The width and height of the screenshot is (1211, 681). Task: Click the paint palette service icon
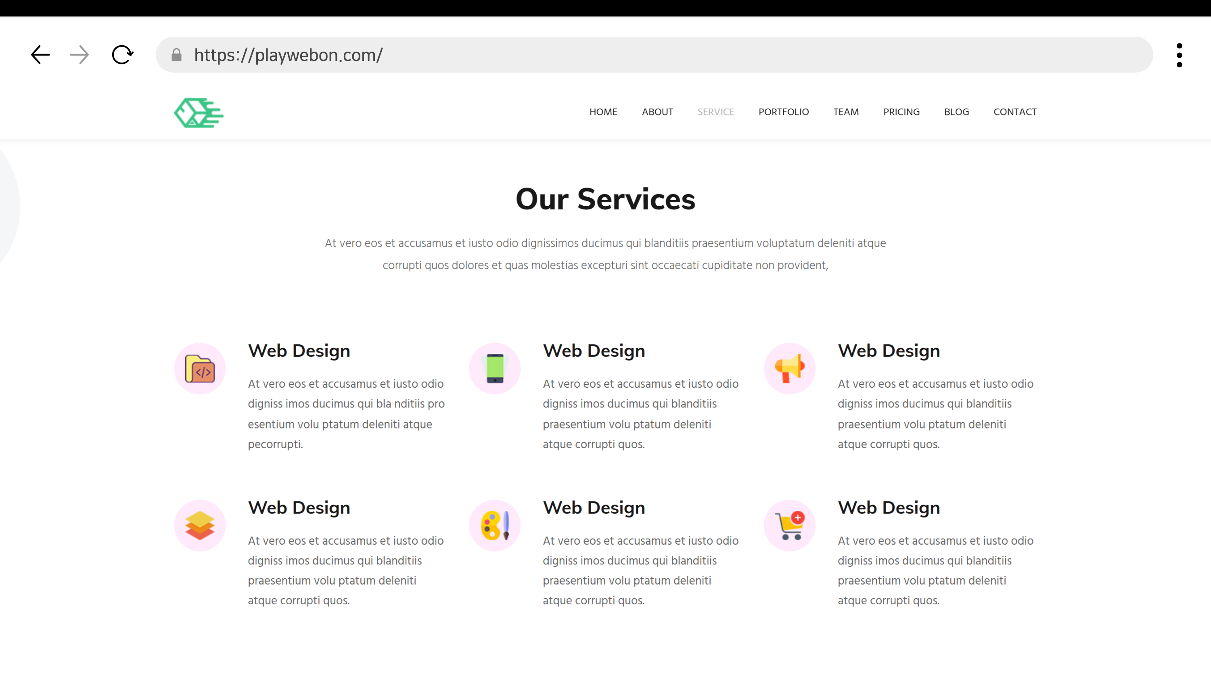[495, 525]
